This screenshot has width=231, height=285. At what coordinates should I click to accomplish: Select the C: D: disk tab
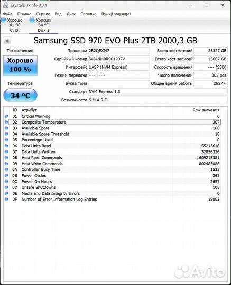pos(15,25)
